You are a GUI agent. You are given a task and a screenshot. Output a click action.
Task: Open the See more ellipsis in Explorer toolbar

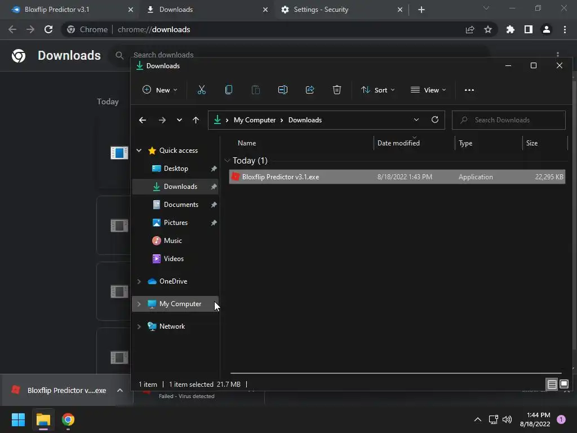pos(469,90)
